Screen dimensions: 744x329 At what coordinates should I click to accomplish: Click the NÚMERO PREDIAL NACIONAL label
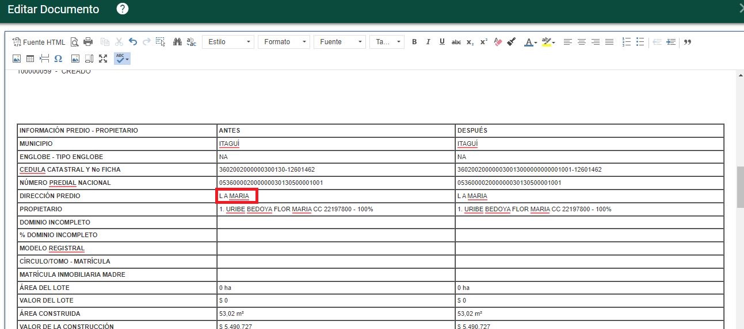pos(65,183)
